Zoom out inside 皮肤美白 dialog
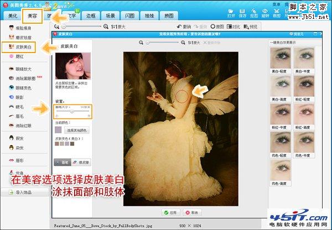This screenshot has width=332, height=230. [x=141, y=43]
